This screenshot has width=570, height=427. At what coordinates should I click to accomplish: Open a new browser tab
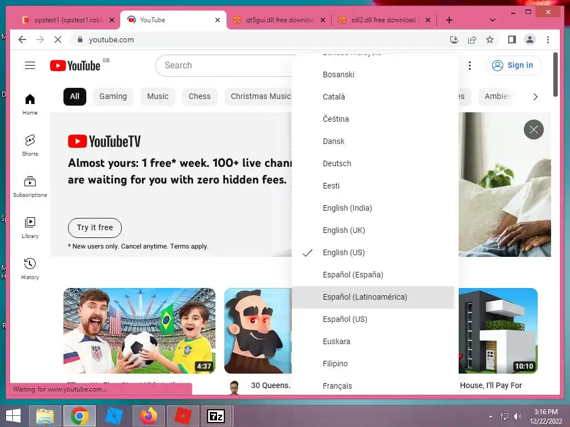point(449,20)
